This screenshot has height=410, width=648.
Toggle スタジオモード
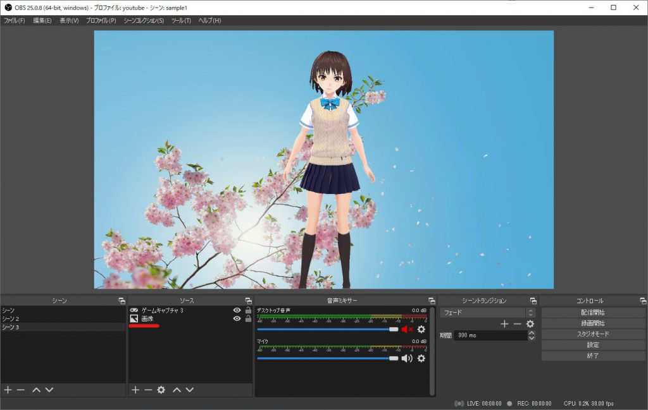click(x=593, y=334)
